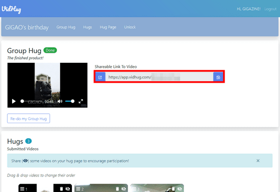This screenshot has width=280, height=192.
Task: Click the reorder handle on video 2
Action: tap(78, 189)
